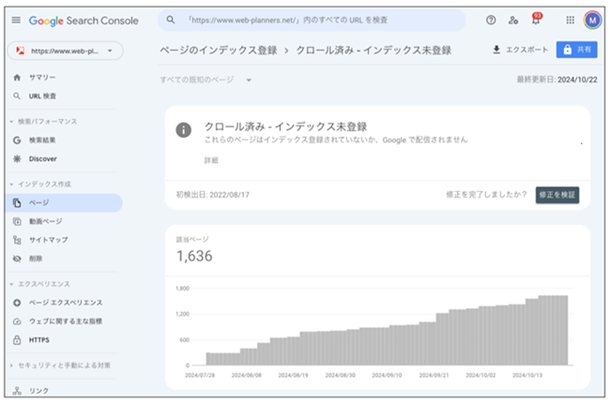Select 動画ページ in the sidebar

[45, 221]
